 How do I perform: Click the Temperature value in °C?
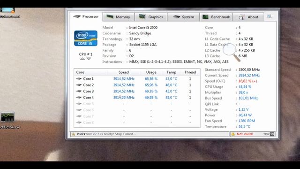coord(244,126)
